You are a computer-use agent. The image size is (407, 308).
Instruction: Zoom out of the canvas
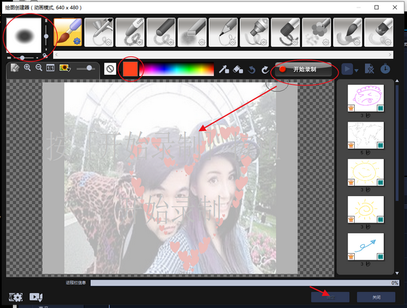[39, 69]
